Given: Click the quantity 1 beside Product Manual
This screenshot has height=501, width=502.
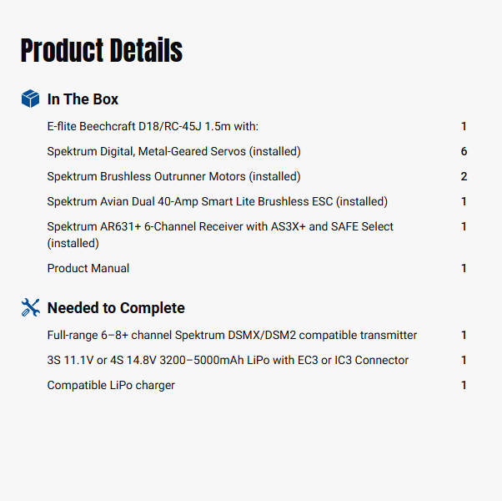Looking at the screenshot, I should coord(464,268).
